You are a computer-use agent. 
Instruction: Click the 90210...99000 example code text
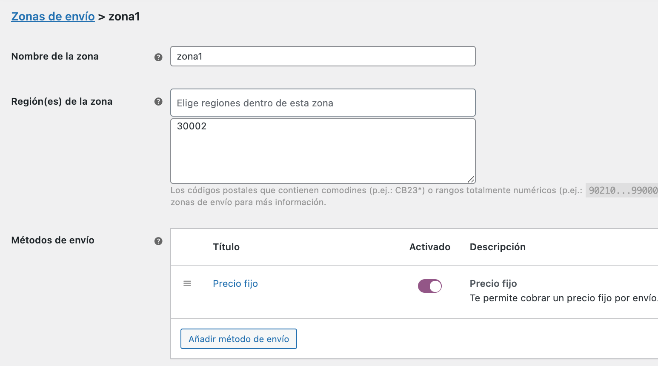[x=622, y=190]
